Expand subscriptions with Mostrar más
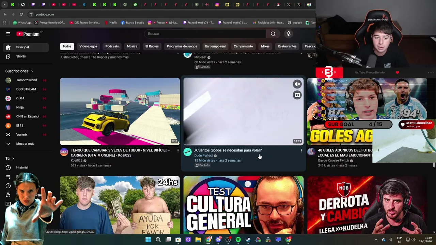The width and height of the screenshot is (436, 245). point(26,144)
